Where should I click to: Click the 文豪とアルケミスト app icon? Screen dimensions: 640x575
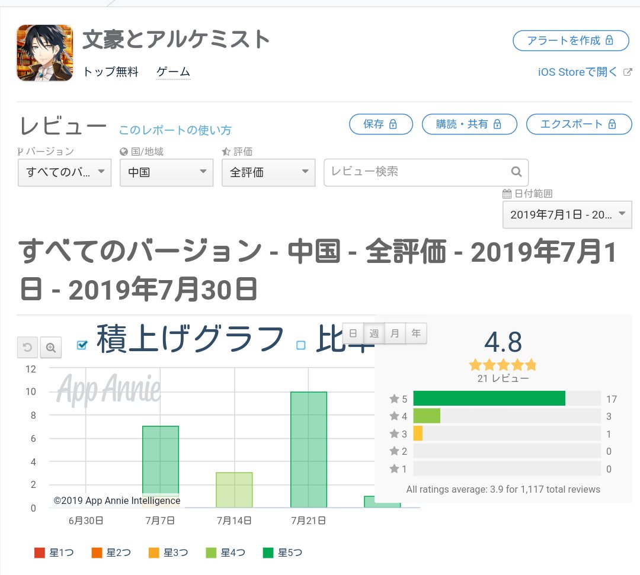(45, 53)
